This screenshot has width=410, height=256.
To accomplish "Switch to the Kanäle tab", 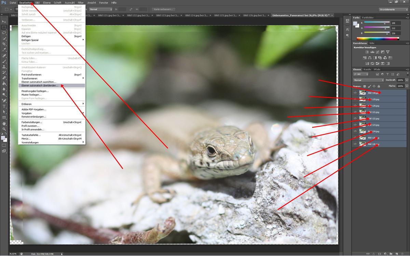I will click(367, 69).
